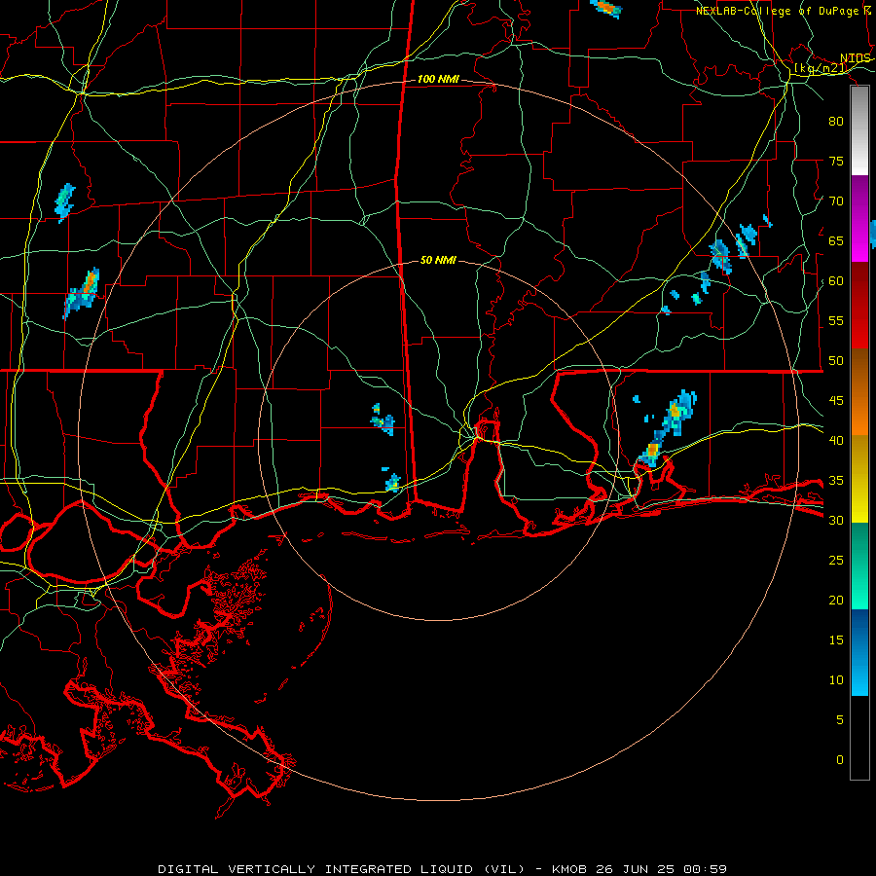Viewport: 876px width, 876px height.
Task: Pick the red segment of the VIL color bar
Action: [859, 306]
